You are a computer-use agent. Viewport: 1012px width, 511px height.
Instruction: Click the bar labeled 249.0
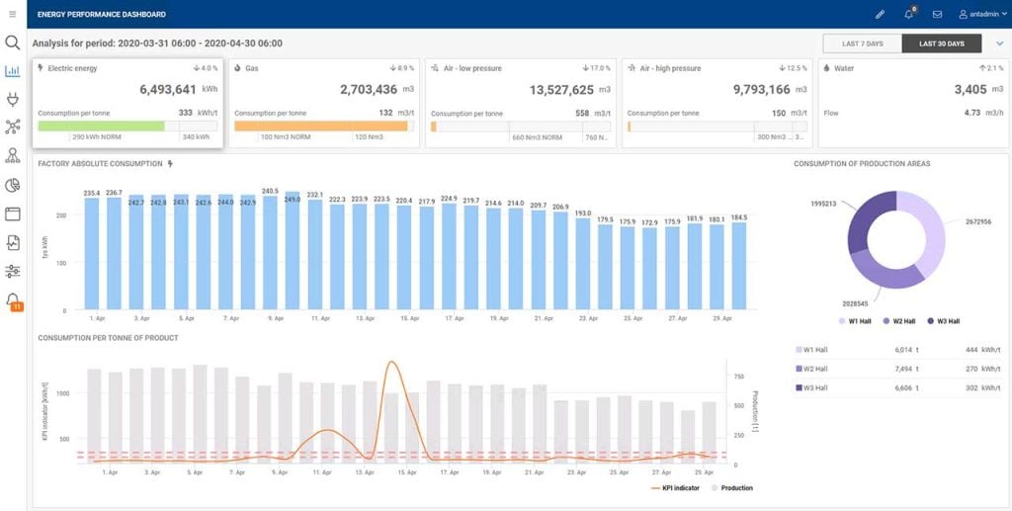(293, 250)
